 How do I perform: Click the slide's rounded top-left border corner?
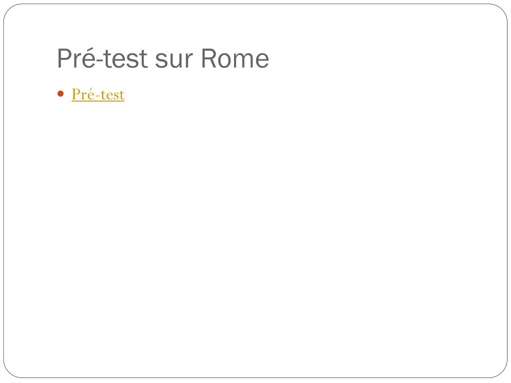click(x=8, y=8)
